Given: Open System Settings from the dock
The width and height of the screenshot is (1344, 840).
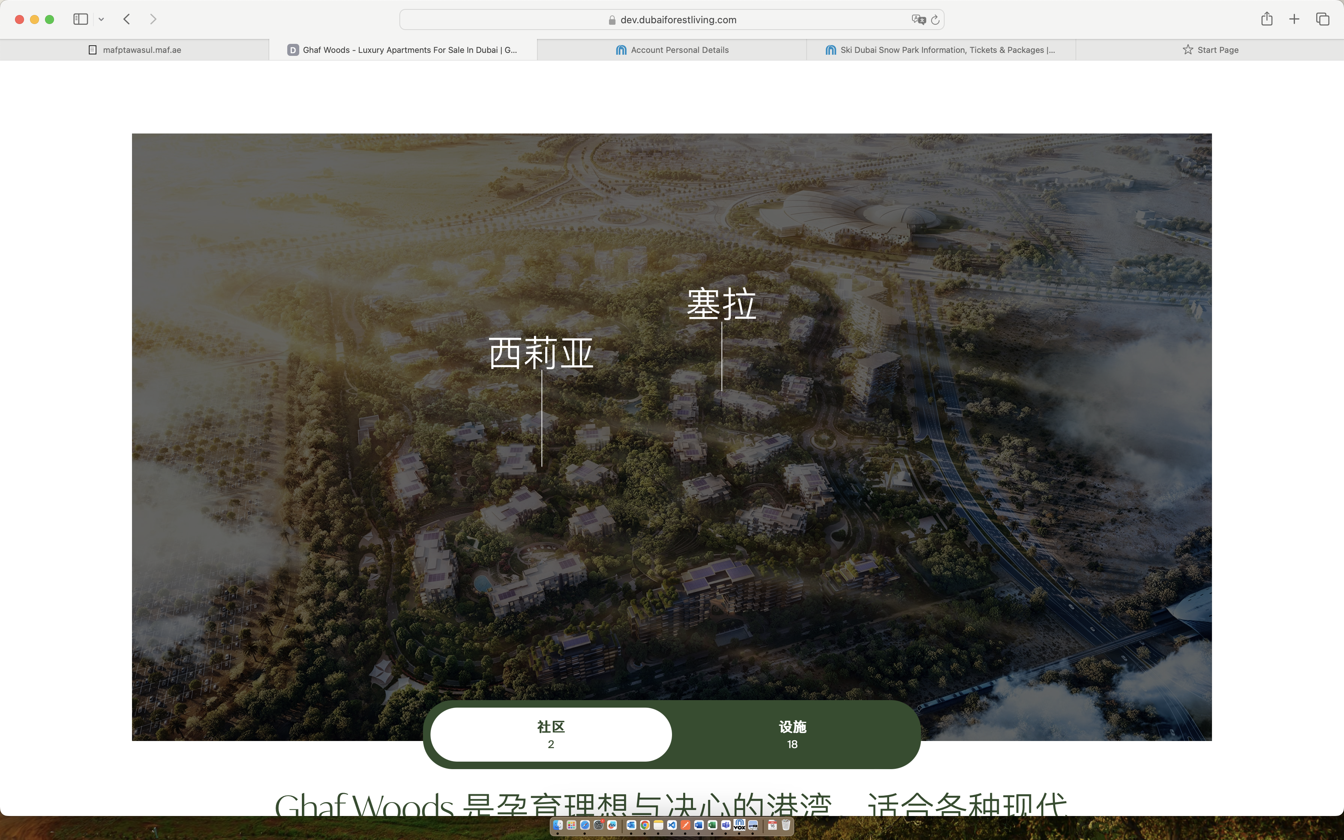Looking at the screenshot, I should [x=599, y=825].
